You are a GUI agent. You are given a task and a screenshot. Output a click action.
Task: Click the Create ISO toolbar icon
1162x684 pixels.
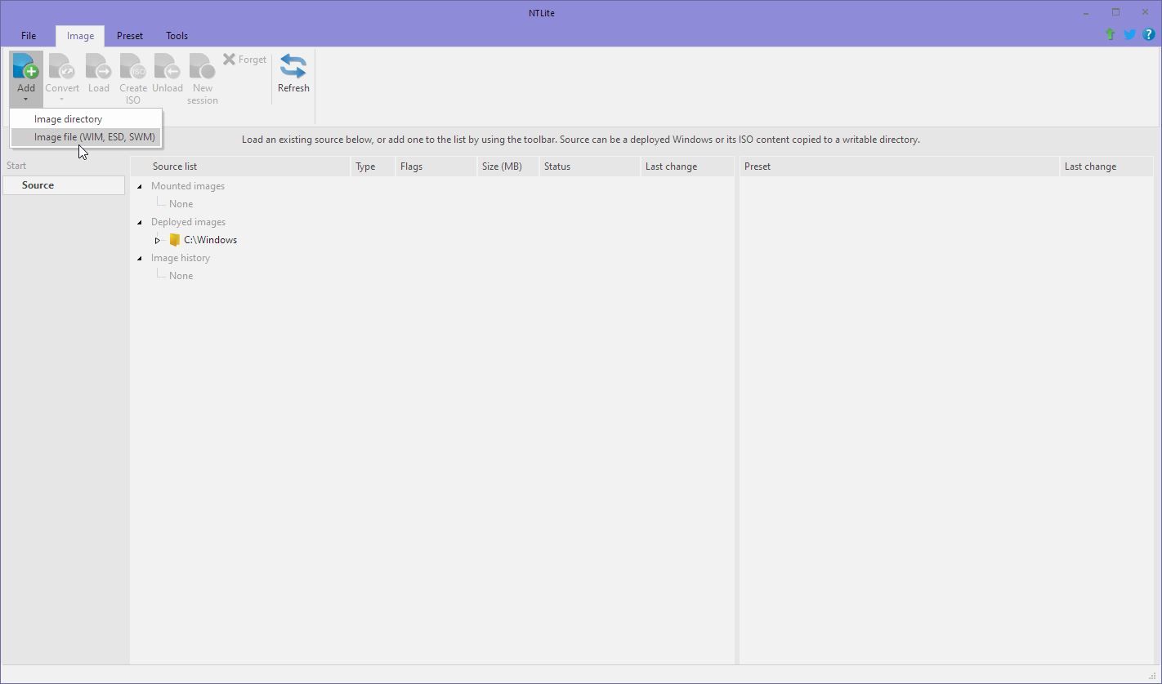click(x=133, y=67)
